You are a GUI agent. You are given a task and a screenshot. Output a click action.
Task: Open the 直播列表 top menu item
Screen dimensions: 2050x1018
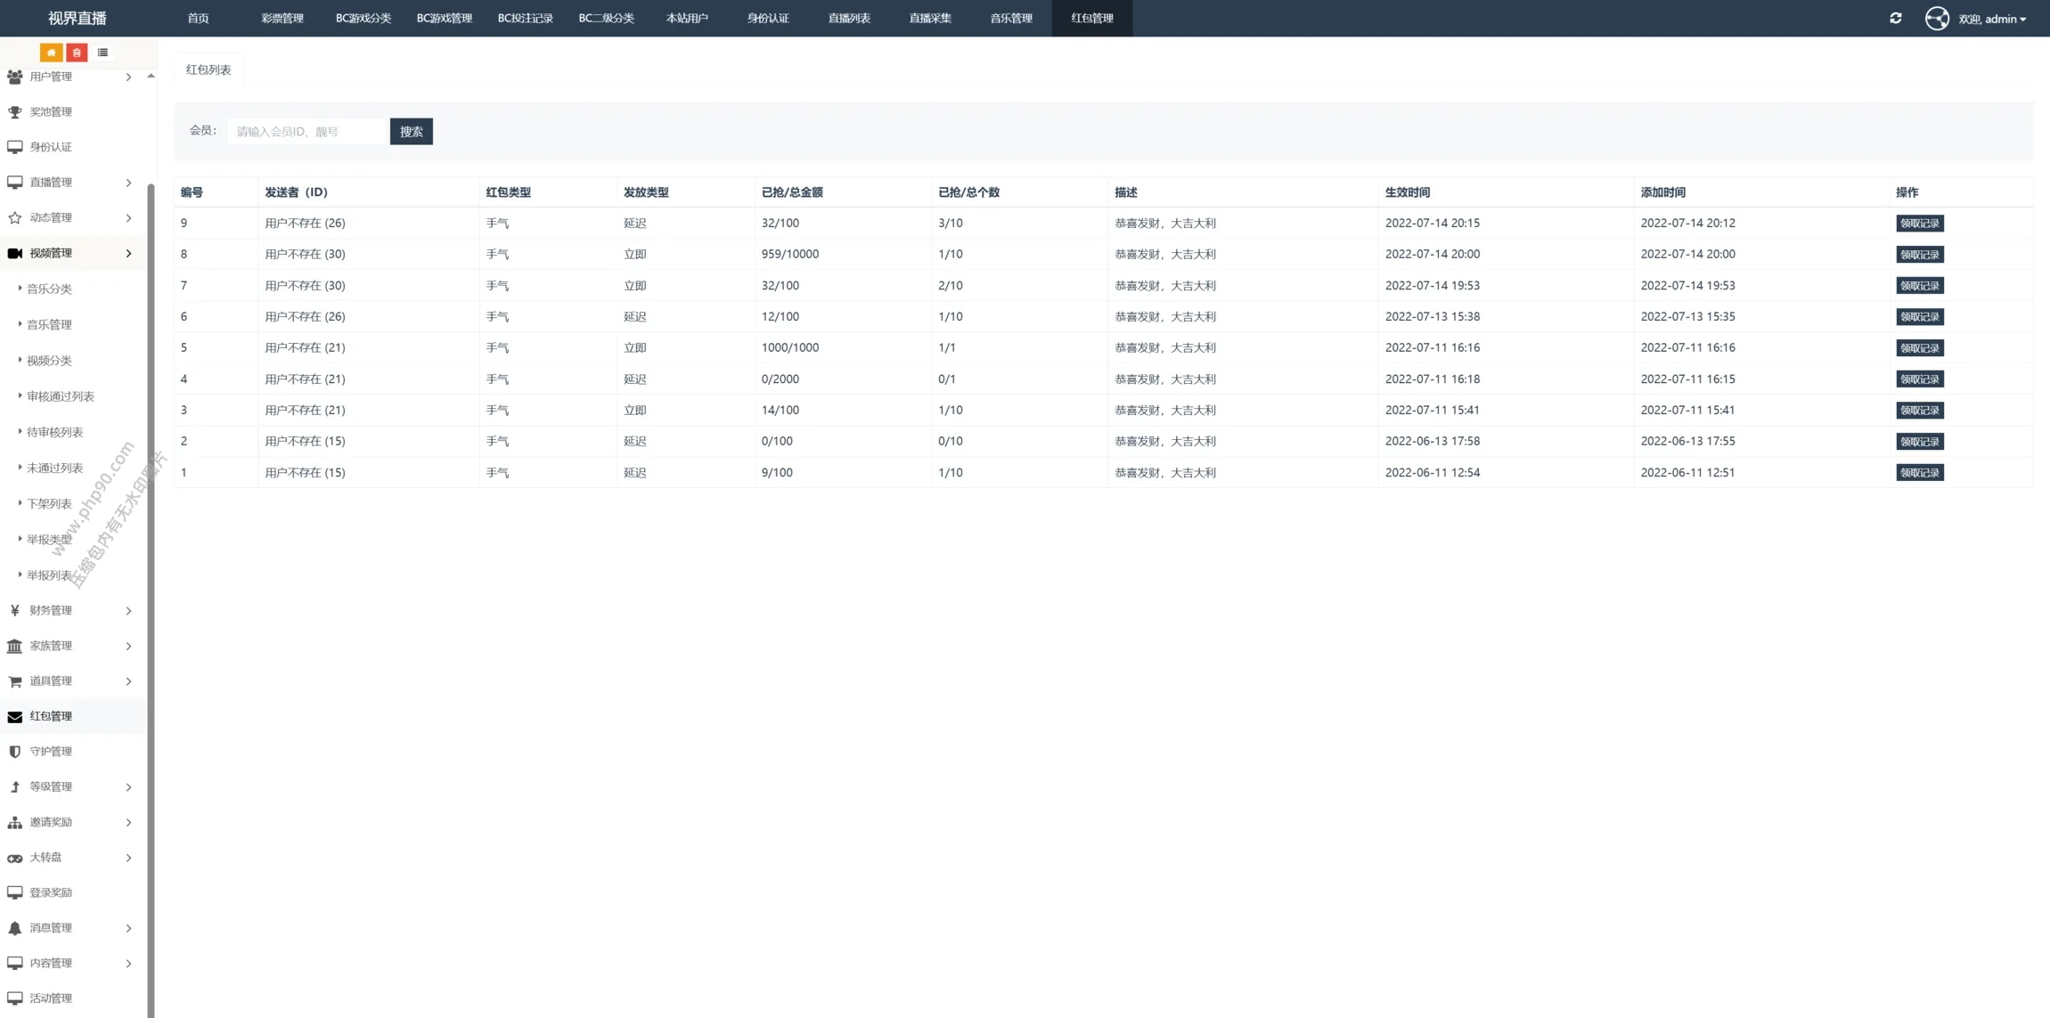[848, 18]
